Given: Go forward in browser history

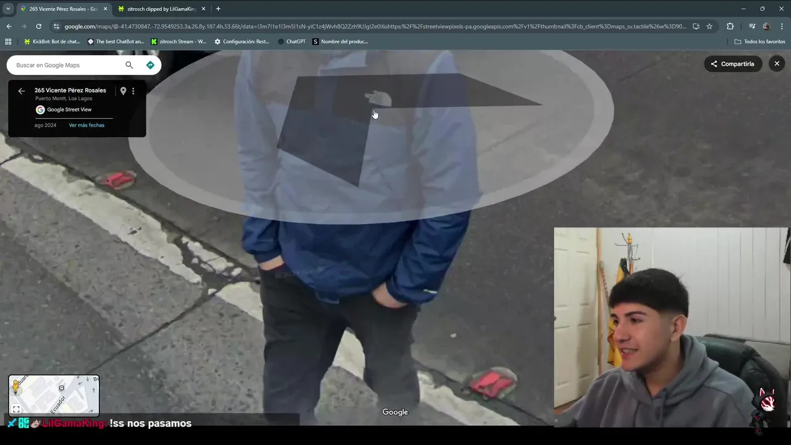Looking at the screenshot, I should 23,27.
